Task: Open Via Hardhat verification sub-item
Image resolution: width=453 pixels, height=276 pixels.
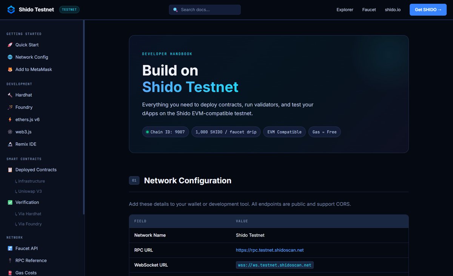Action: click(x=28, y=214)
